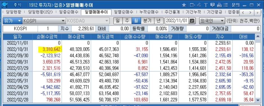This screenshot has width=264, height=106.
Task: Select the 월 monthly period toggle
Action: [x=136, y=21]
